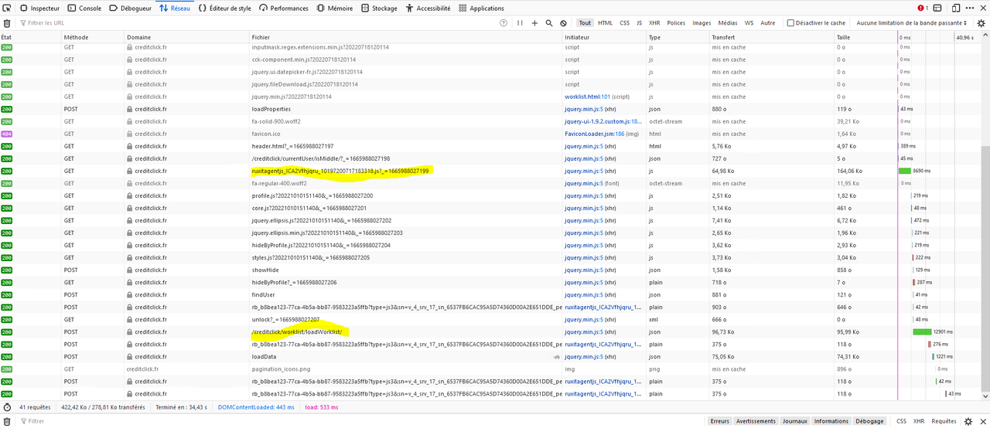Enable the Désactiver le cache checkbox
The width and height of the screenshot is (990, 428).
[x=790, y=23]
